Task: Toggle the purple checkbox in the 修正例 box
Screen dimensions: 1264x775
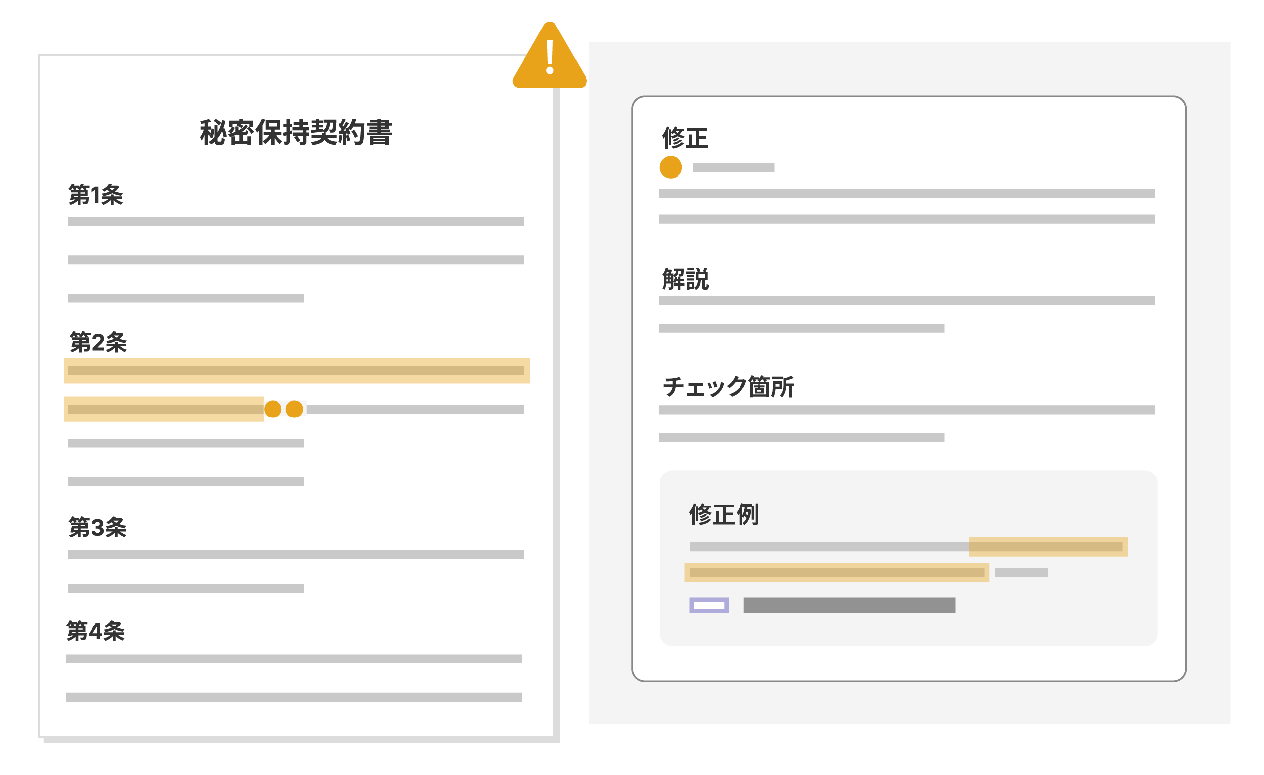Action: (x=710, y=605)
